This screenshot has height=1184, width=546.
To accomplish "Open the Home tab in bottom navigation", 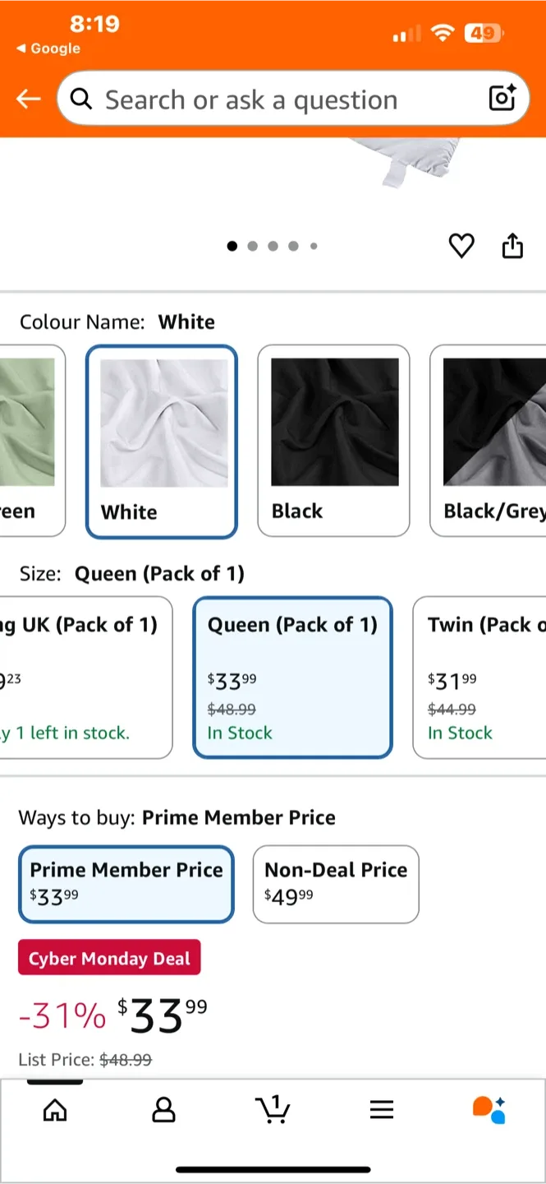I will 54,1110.
